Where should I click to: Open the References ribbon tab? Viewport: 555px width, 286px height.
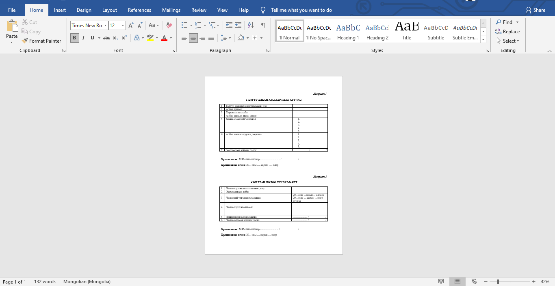click(x=139, y=10)
